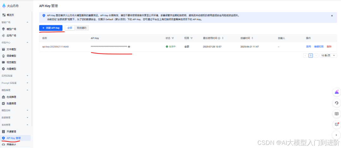Collapse the 模型推理 section
341x148 pixels.
click(27, 90)
